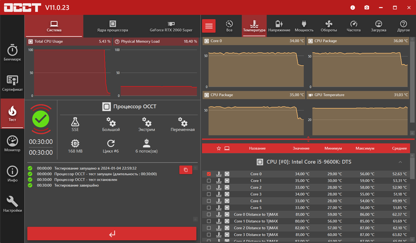Switch to the Система tab

coord(54,26)
